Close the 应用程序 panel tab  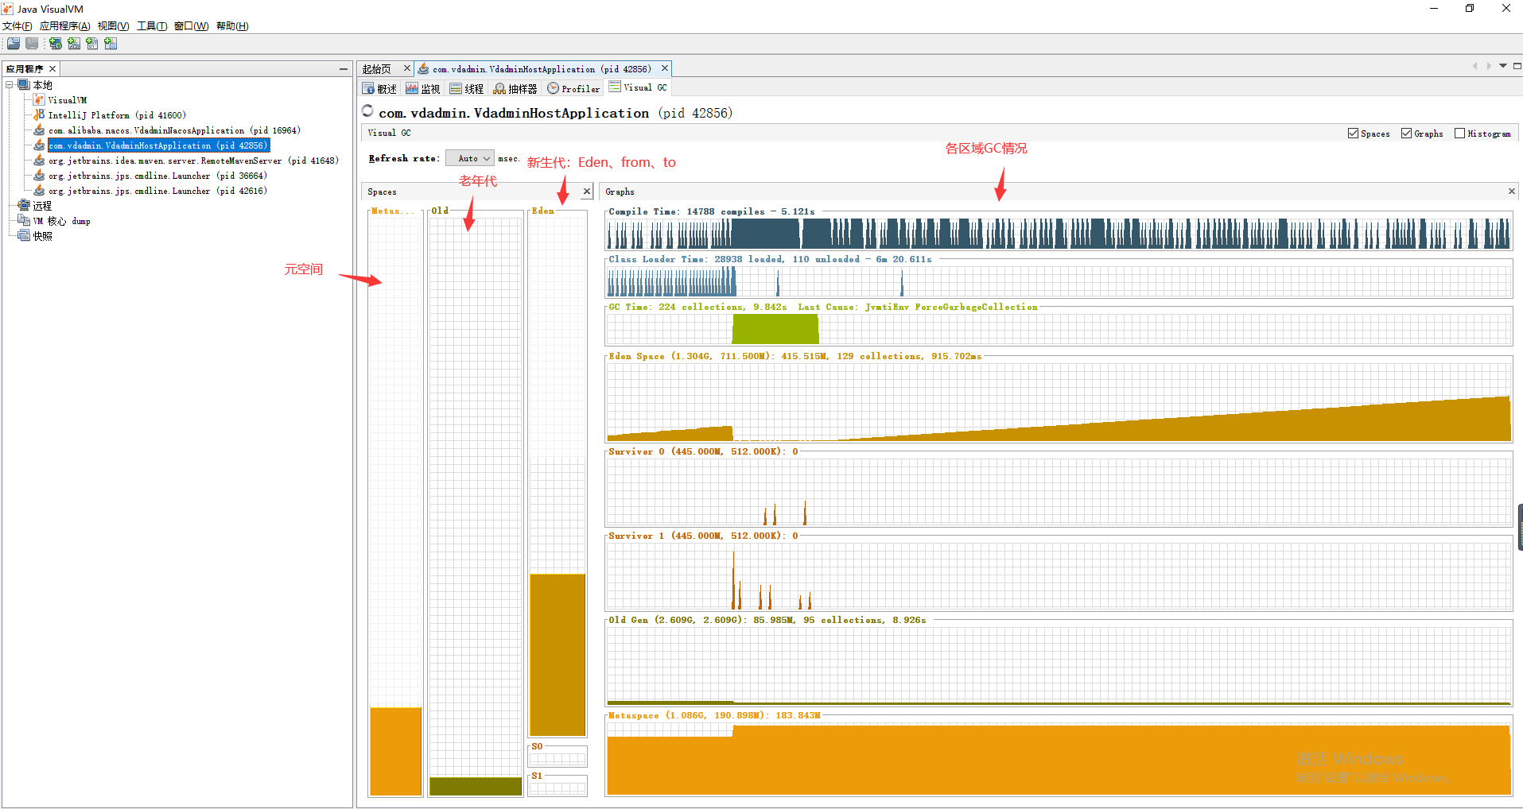tap(52, 68)
